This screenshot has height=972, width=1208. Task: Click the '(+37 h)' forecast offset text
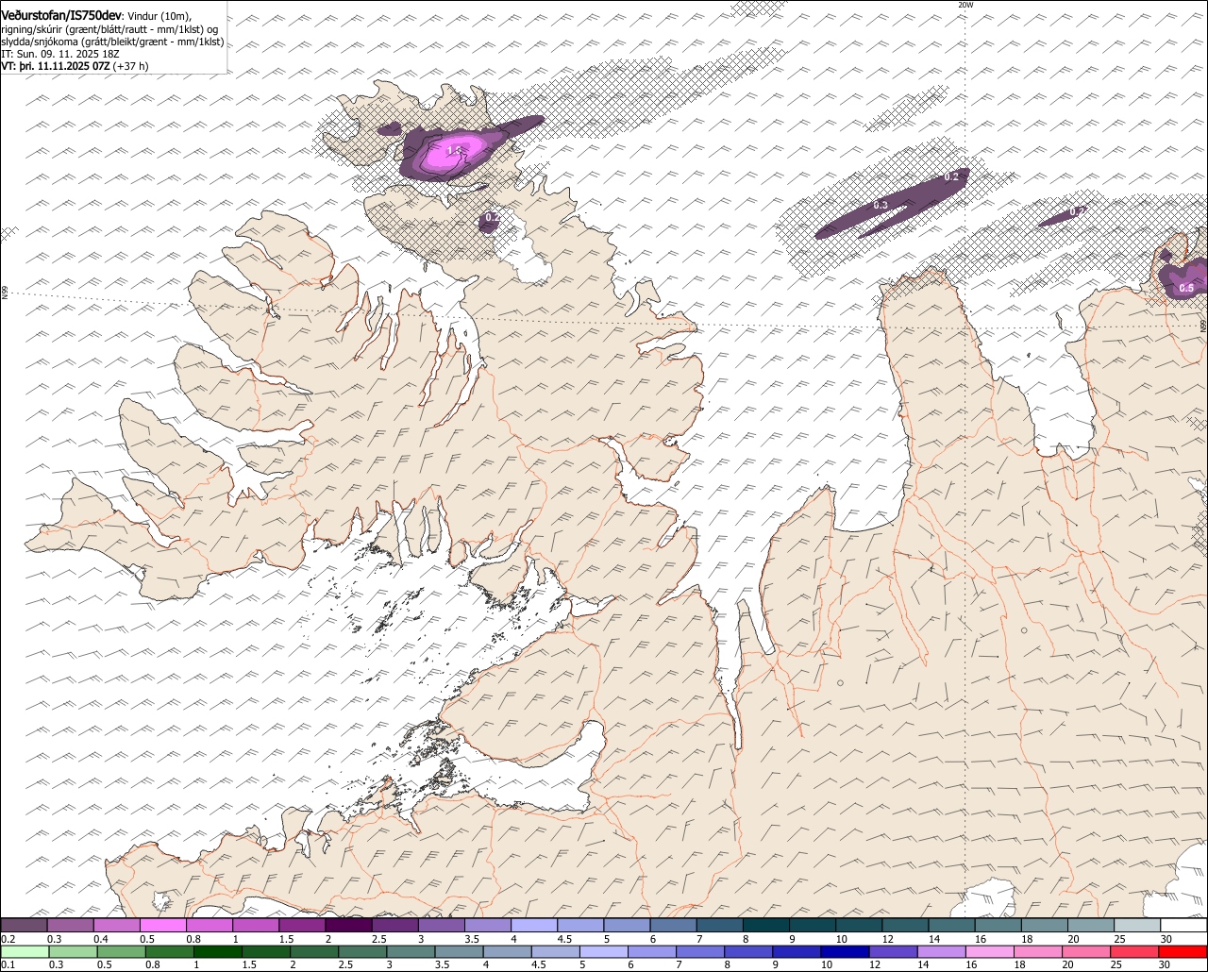[x=130, y=66]
